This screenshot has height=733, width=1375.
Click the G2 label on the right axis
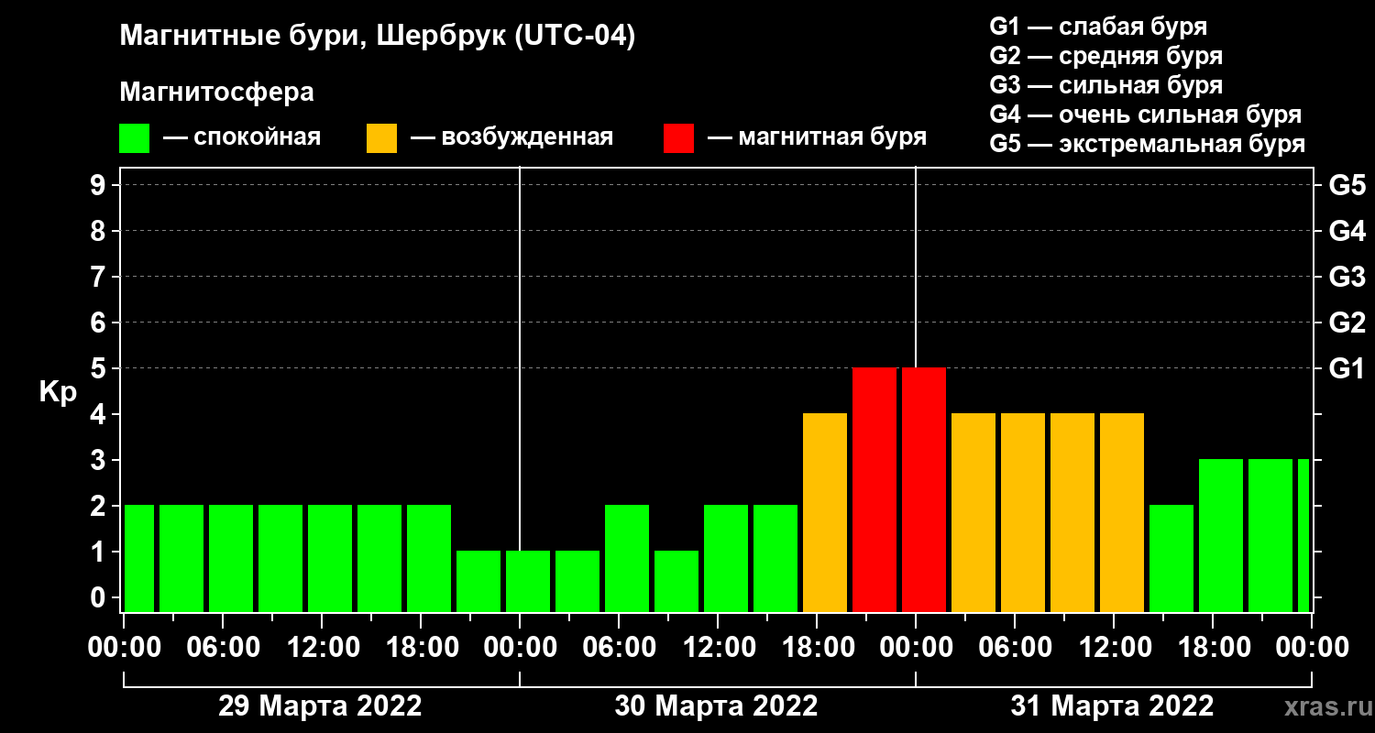[x=1347, y=323]
